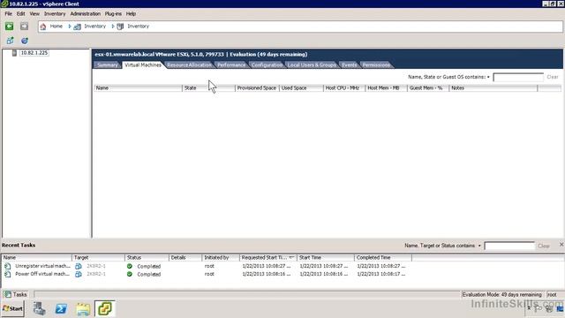The height and width of the screenshot is (318, 565).
Task: Sort tasks by Initiated by column
Action: (221, 257)
